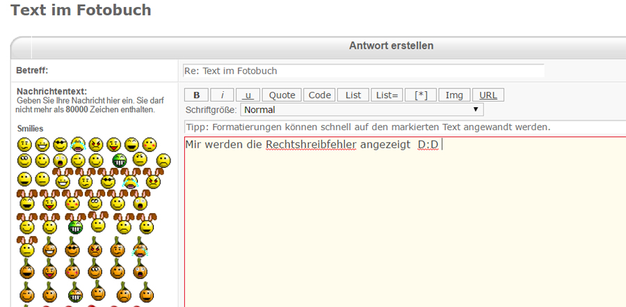Insert the bunny-ears tongue-out smiley
The height and width of the screenshot is (307, 626).
point(49,200)
